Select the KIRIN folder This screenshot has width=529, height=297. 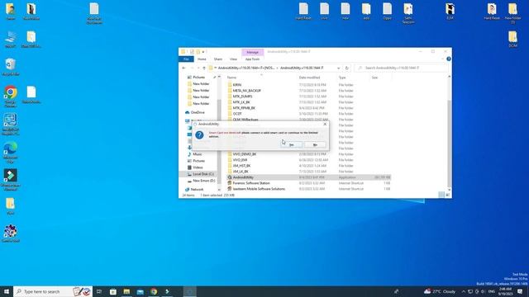coord(237,85)
